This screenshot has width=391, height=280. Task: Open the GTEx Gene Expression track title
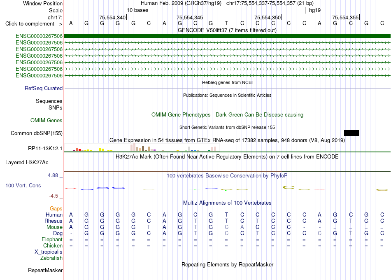pos(227,140)
